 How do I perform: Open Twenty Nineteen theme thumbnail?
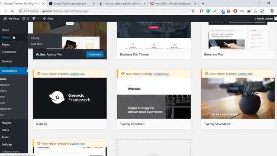154,98
